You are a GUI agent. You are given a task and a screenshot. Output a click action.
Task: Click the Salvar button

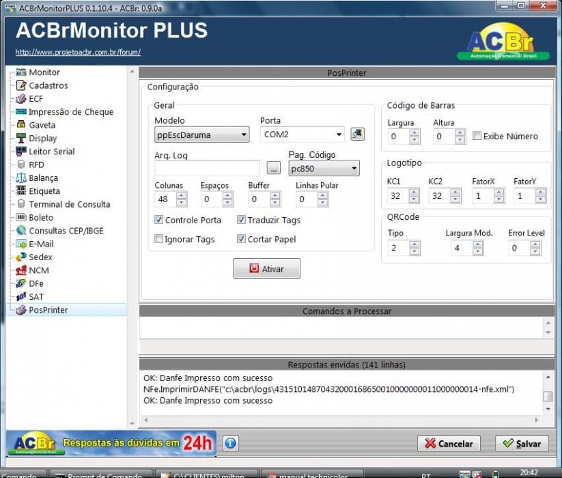(522, 444)
